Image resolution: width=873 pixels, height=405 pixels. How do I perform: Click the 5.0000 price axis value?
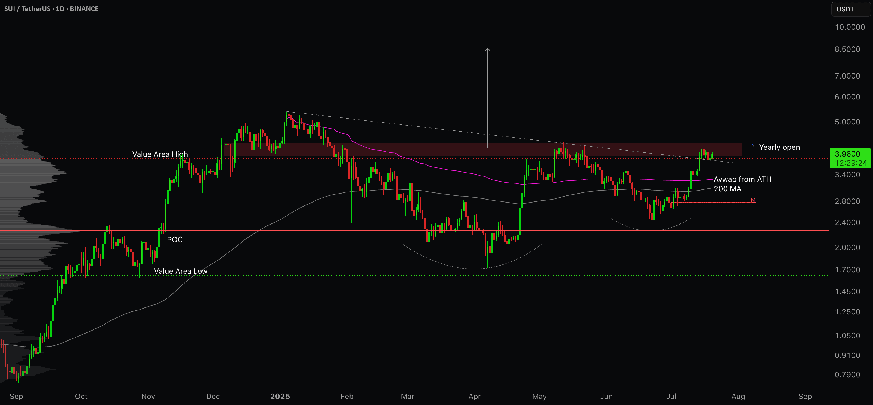point(847,122)
